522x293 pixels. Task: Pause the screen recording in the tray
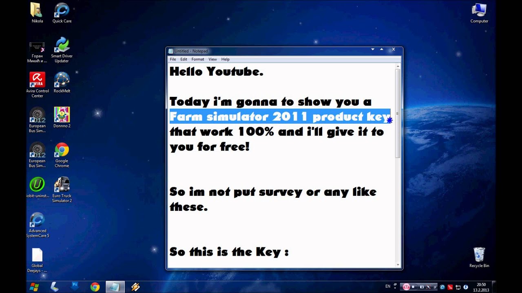[406, 287]
